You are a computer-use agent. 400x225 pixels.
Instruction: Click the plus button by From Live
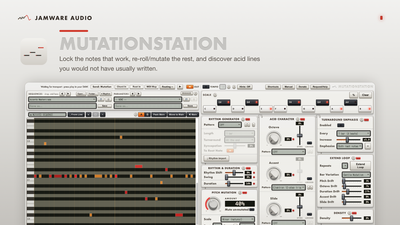[x=103, y=115]
